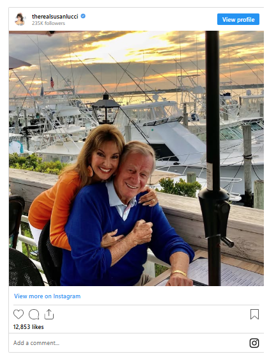Click the Instagram logo icon

coord(254,343)
